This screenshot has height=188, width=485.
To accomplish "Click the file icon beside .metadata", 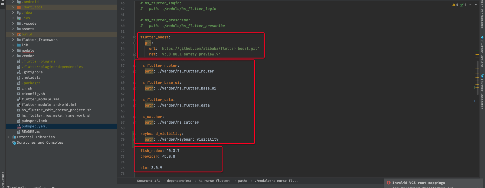I will 19,78.
